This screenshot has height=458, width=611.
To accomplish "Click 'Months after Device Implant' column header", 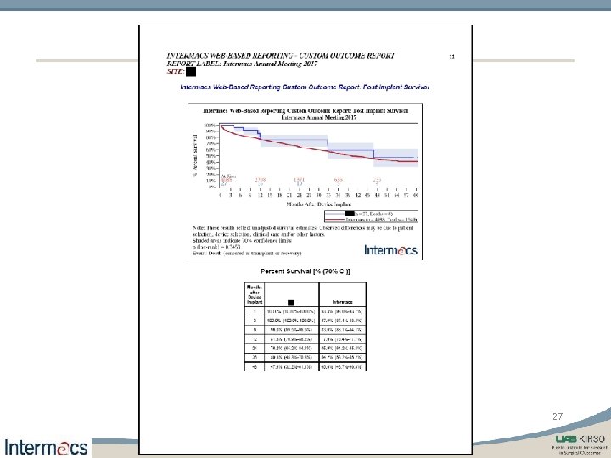I will click(x=255, y=294).
